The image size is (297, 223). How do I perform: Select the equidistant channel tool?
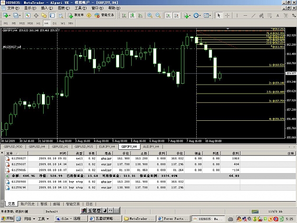coord(261,15)
